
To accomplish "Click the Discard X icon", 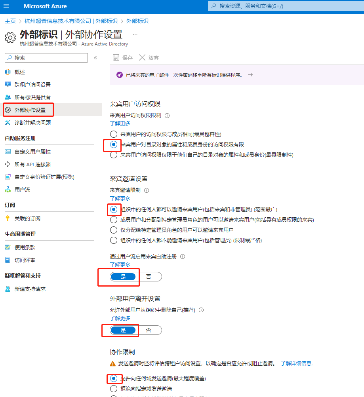I will (142, 58).
